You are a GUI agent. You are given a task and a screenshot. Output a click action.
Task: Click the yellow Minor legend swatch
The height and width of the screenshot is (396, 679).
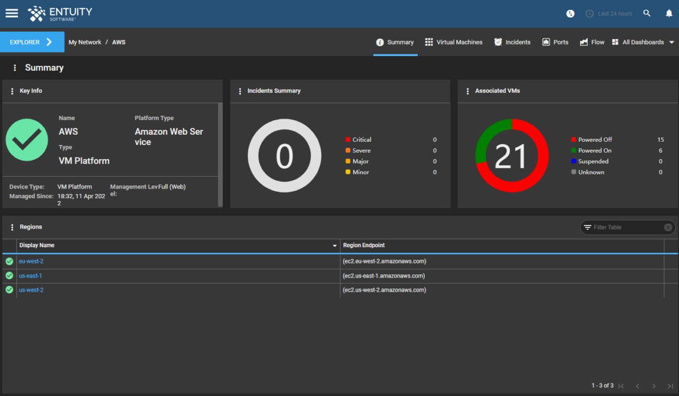pyautogui.click(x=348, y=172)
